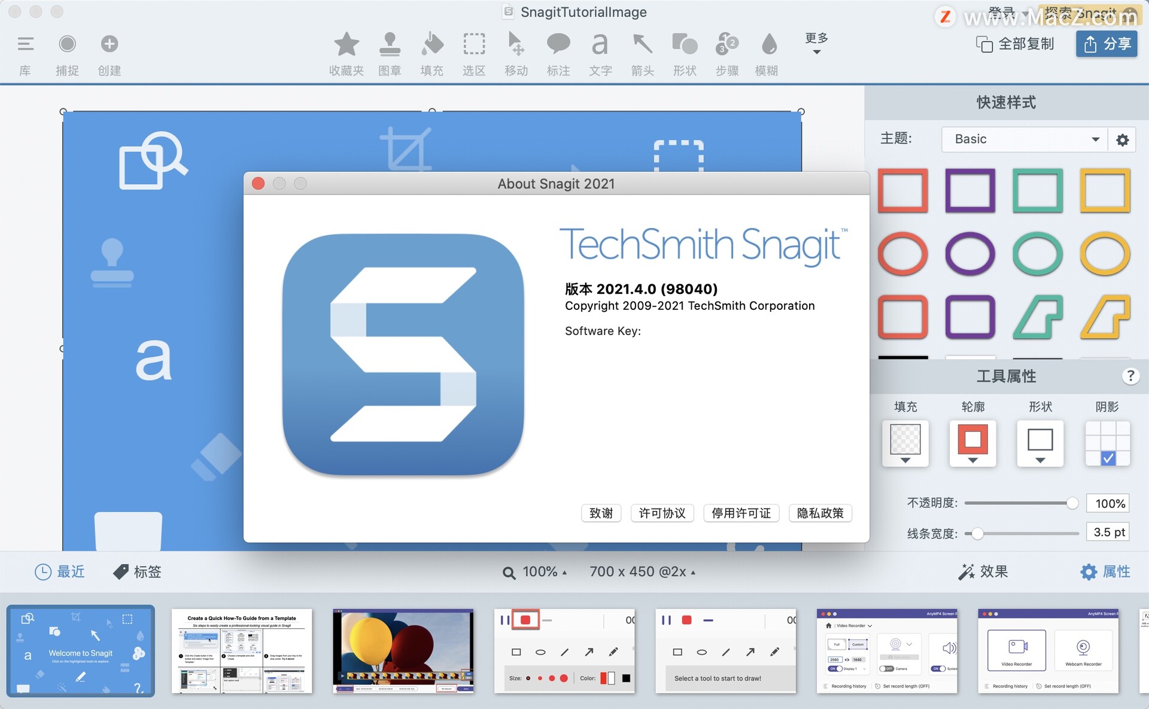
Task: Click the Capture record button
Action: 67,44
